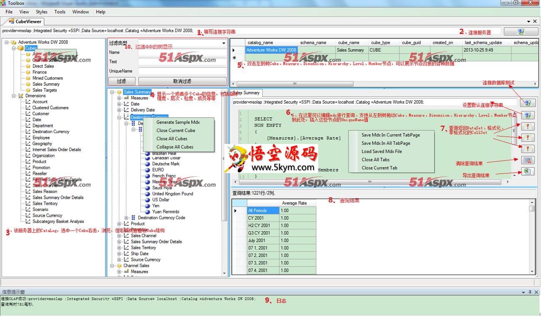Screen dimensions: 542x317
Task: Select Subcategory Basket Analysis in dimensions tree
Action: click(58, 221)
